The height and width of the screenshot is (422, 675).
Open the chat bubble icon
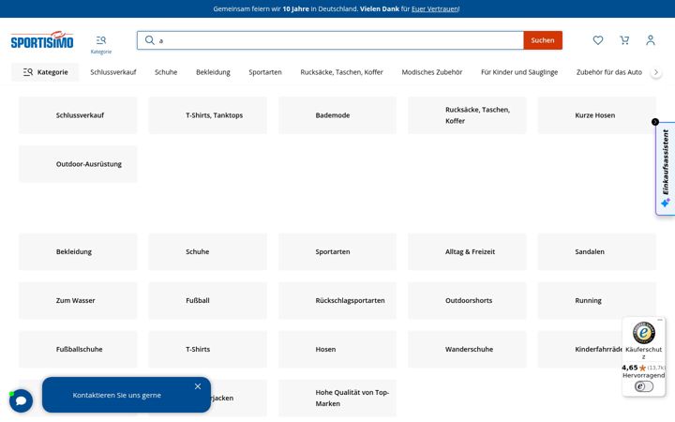(x=21, y=400)
